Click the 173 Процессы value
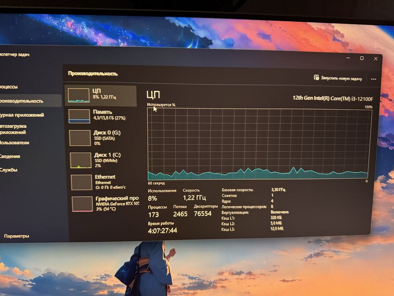Viewport: 394px width, 296px height. 153,215
